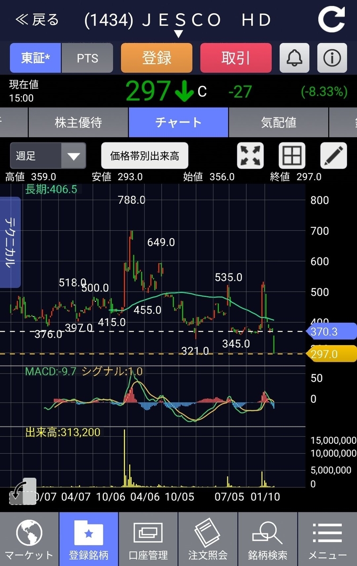Tap the 価格帯別出来高 button
This screenshot has height=566, width=357.
point(145,156)
